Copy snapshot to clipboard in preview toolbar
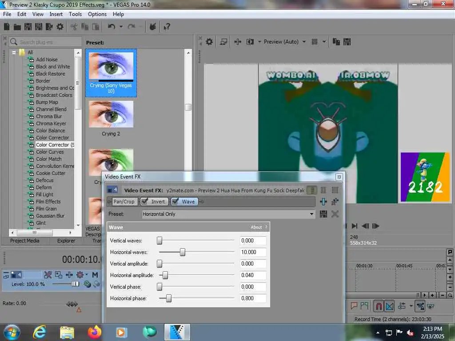Viewport: 455px width, 341px height. coord(336,42)
